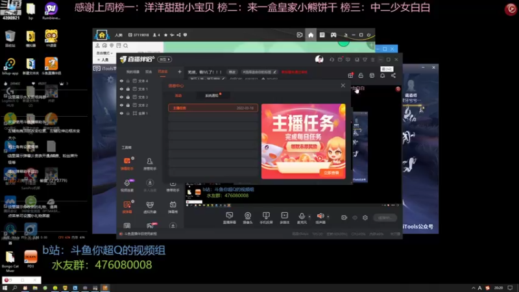Screen dimensions: 519x292
Task: Click the home icon in YY window toolbar
Action: (311, 35)
